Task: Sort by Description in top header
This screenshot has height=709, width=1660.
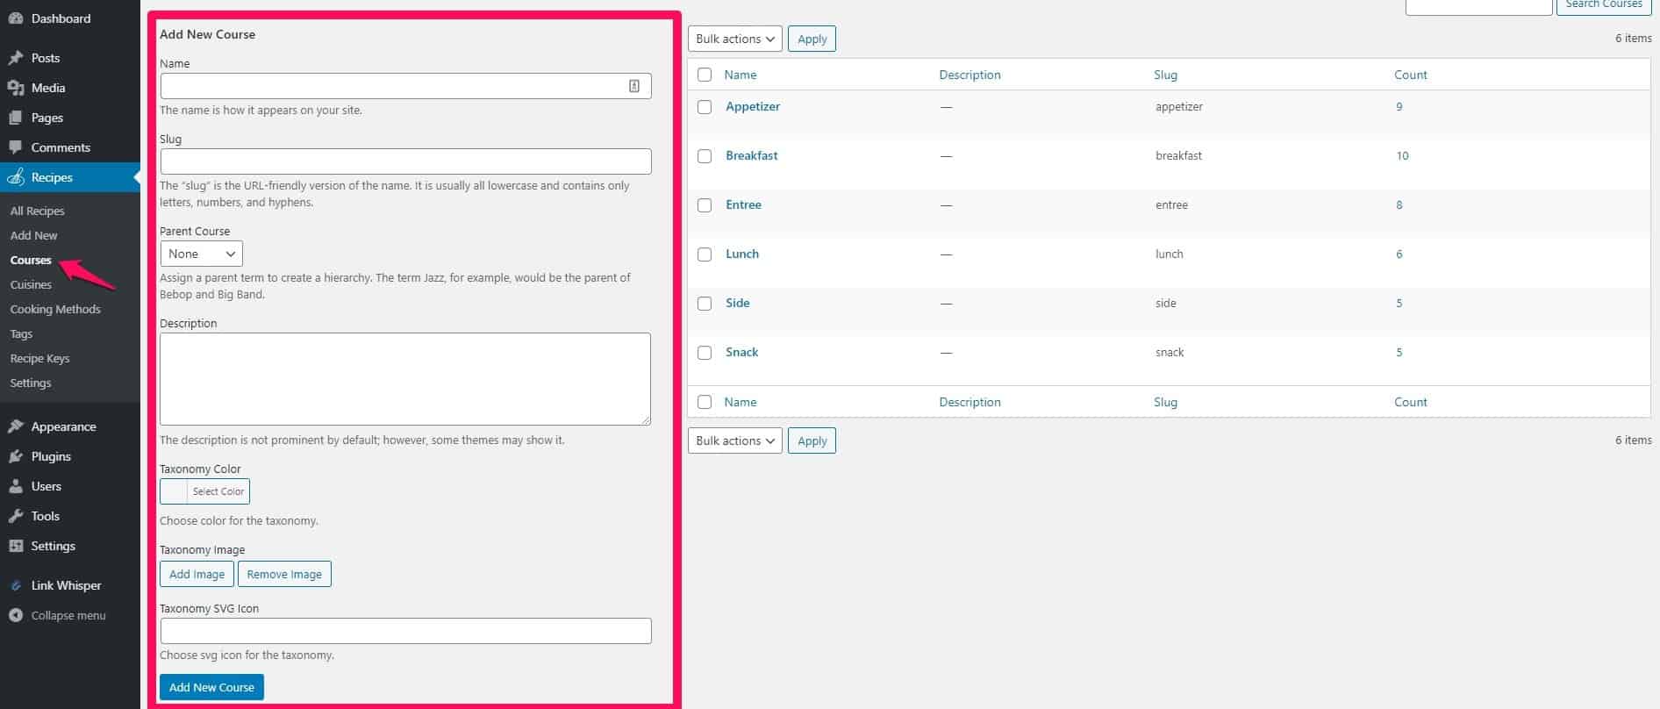Action: coord(970,75)
